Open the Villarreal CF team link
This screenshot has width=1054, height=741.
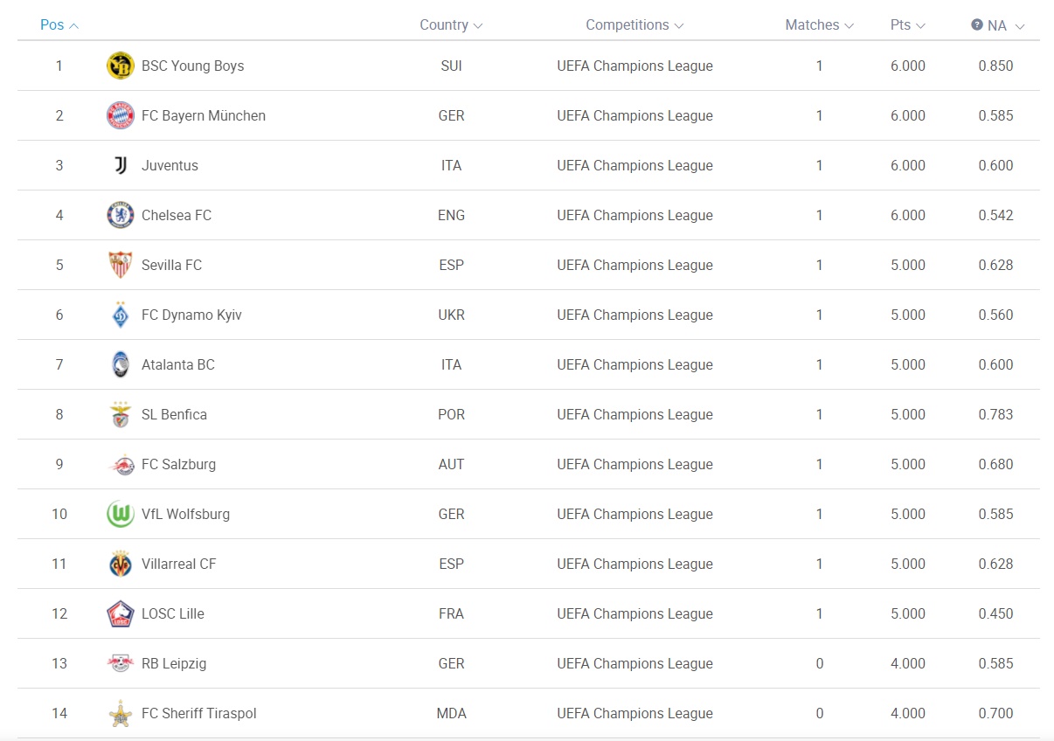pos(178,564)
